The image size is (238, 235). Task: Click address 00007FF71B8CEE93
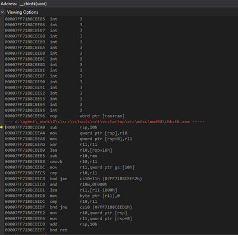point(25,99)
